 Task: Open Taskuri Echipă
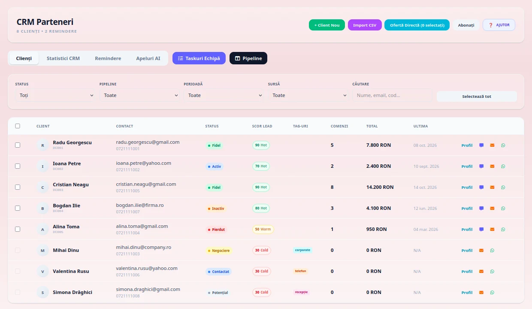199,58
